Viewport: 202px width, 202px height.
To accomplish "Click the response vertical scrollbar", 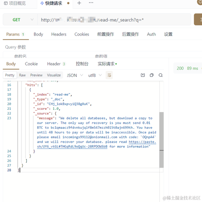I will point(162,140).
